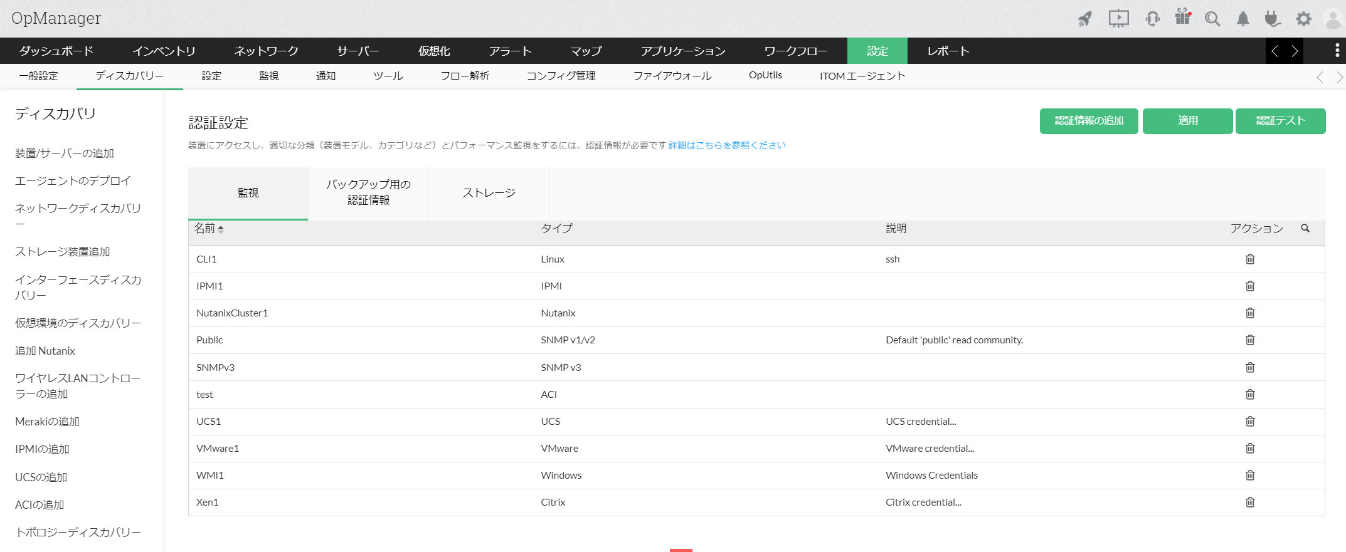1346x552 pixels.
Task: Open Merakiの追加 in sidebar
Action: (48, 422)
